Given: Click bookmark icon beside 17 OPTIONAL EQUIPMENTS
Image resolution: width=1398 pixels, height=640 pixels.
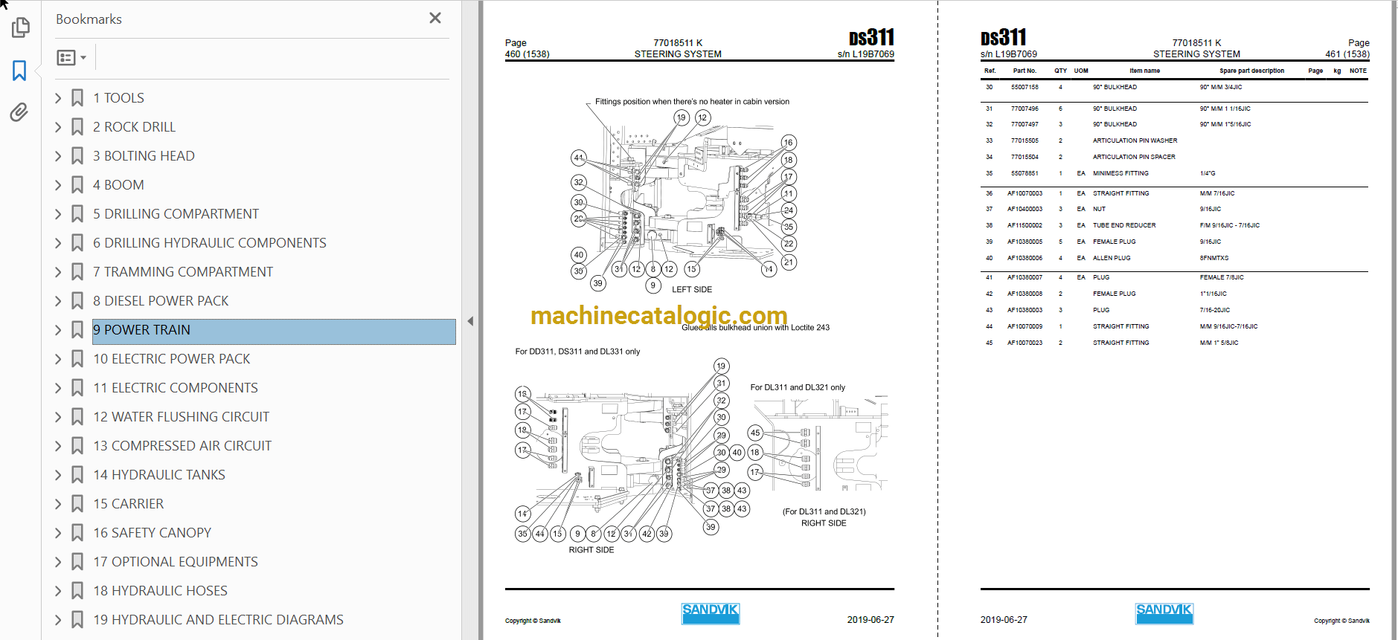Looking at the screenshot, I should point(77,562).
